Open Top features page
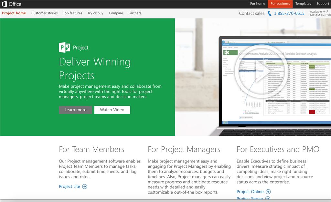This screenshot has width=331, height=202. [72, 13]
